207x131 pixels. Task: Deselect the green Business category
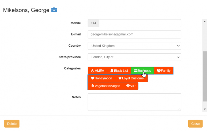point(142,71)
